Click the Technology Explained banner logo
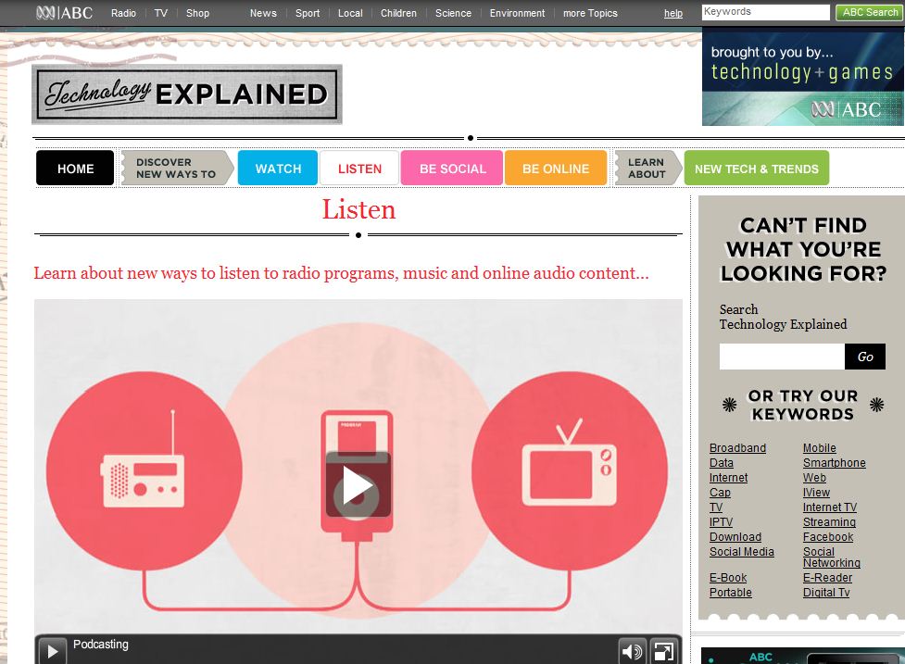The width and height of the screenshot is (905, 664). click(187, 94)
